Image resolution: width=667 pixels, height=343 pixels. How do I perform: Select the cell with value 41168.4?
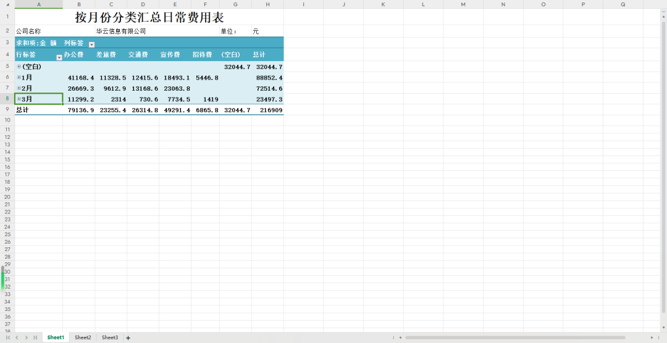click(79, 77)
